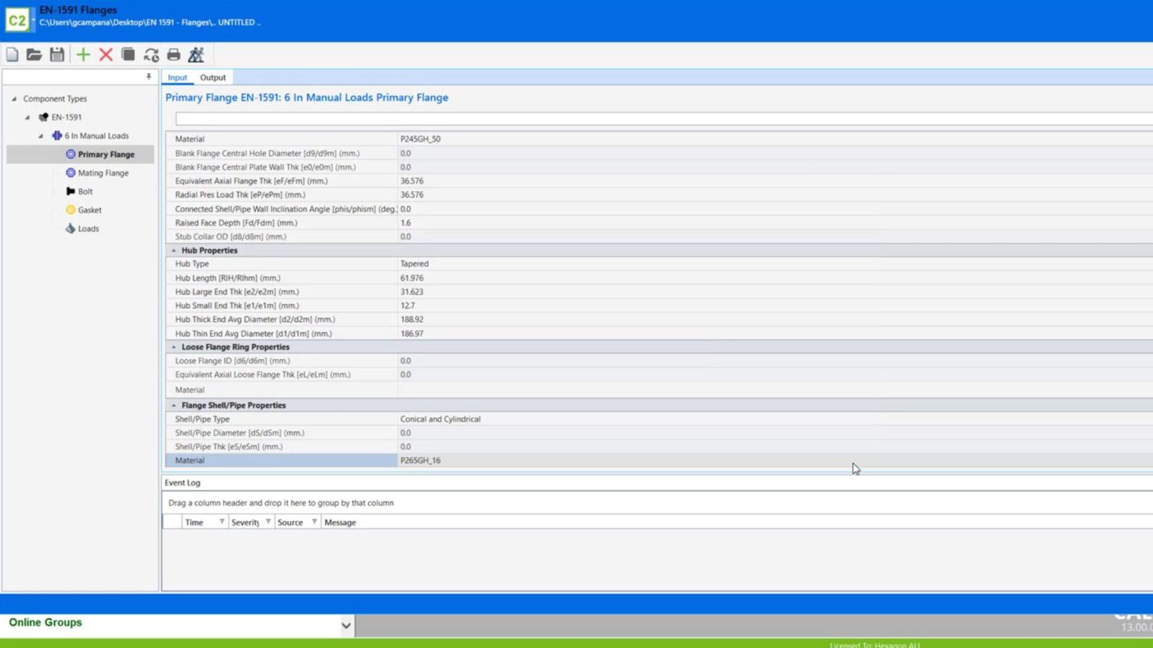
Task: Click the refresh with clock toolbar icon
Action: [151, 55]
